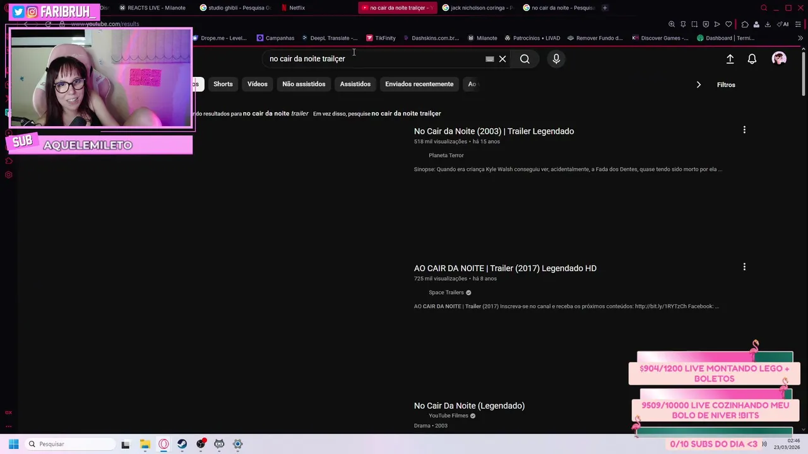Select the Não assistidos filter chip
Viewport: 808px width, 454px height.
click(x=304, y=84)
